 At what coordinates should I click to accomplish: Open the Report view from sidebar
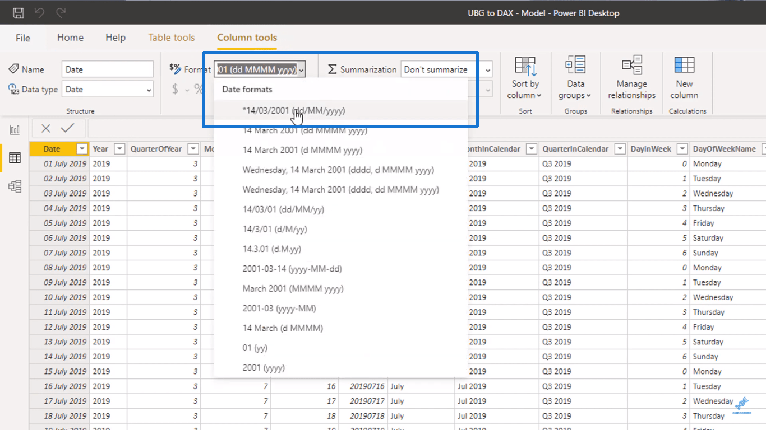pyautogui.click(x=15, y=130)
